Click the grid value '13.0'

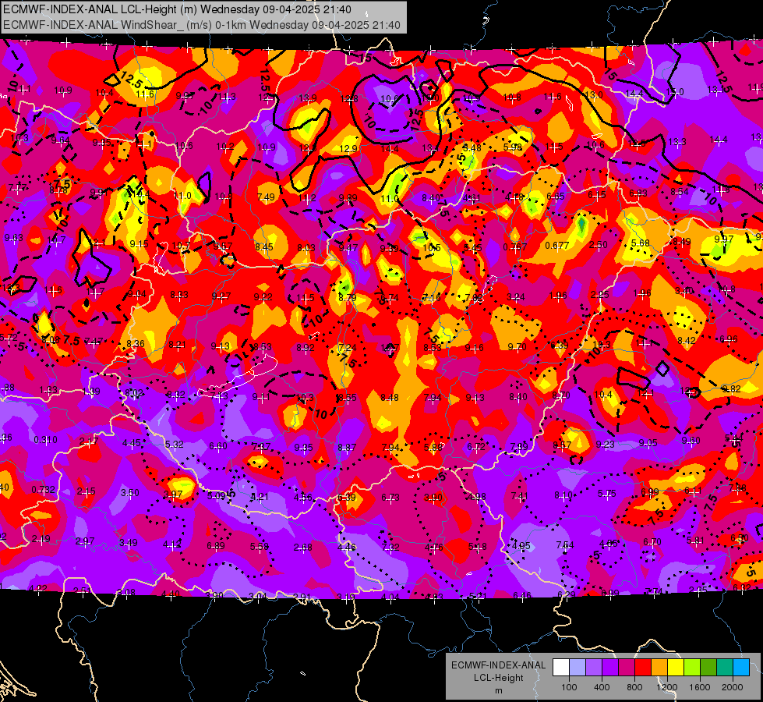tap(594, 94)
